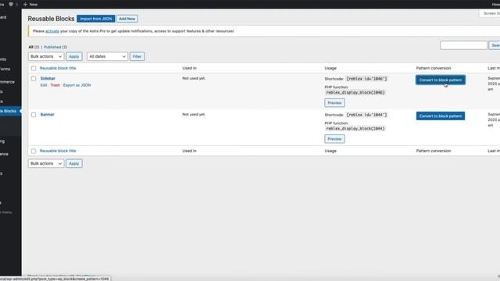Open the Banner block title link

tap(47, 115)
